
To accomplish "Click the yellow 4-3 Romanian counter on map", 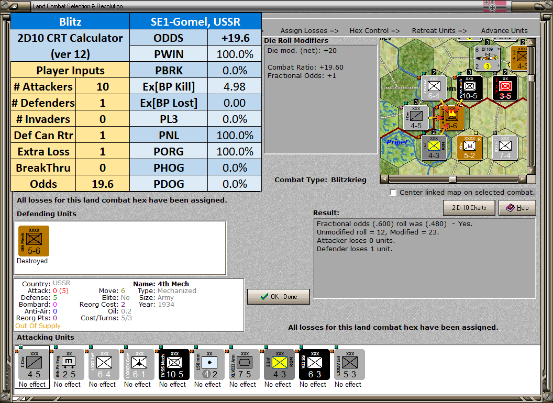I will coord(434,148).
